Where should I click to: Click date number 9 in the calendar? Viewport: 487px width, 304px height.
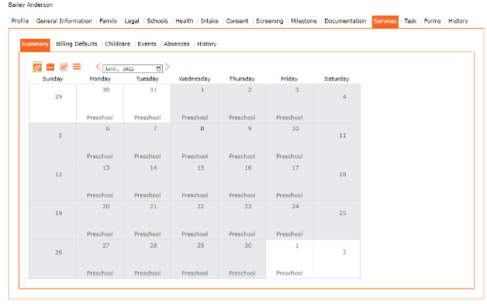(250, 129)
